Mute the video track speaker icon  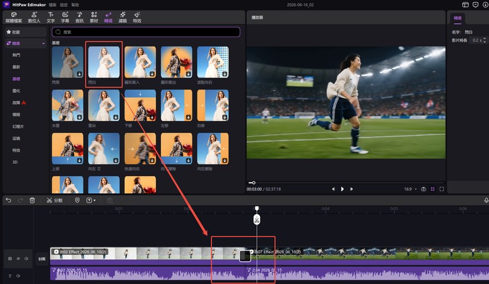point(27,259)
